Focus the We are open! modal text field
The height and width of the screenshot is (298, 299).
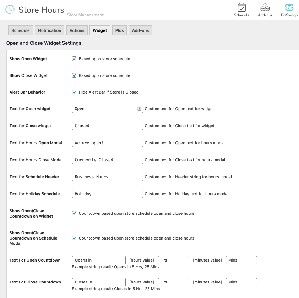(x=108, y=143)
